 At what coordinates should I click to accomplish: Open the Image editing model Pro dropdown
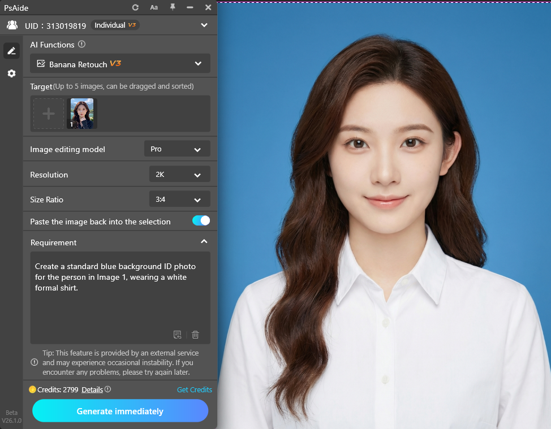(177, 149)
